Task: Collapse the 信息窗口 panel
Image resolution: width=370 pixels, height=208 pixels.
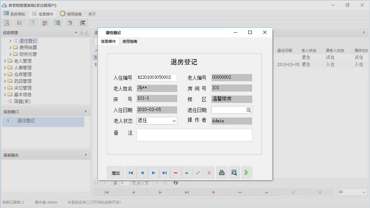Action: coord(86,111)
